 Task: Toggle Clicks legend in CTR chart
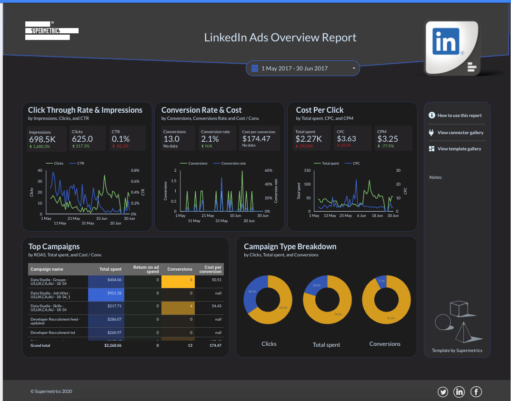(54, 163)
